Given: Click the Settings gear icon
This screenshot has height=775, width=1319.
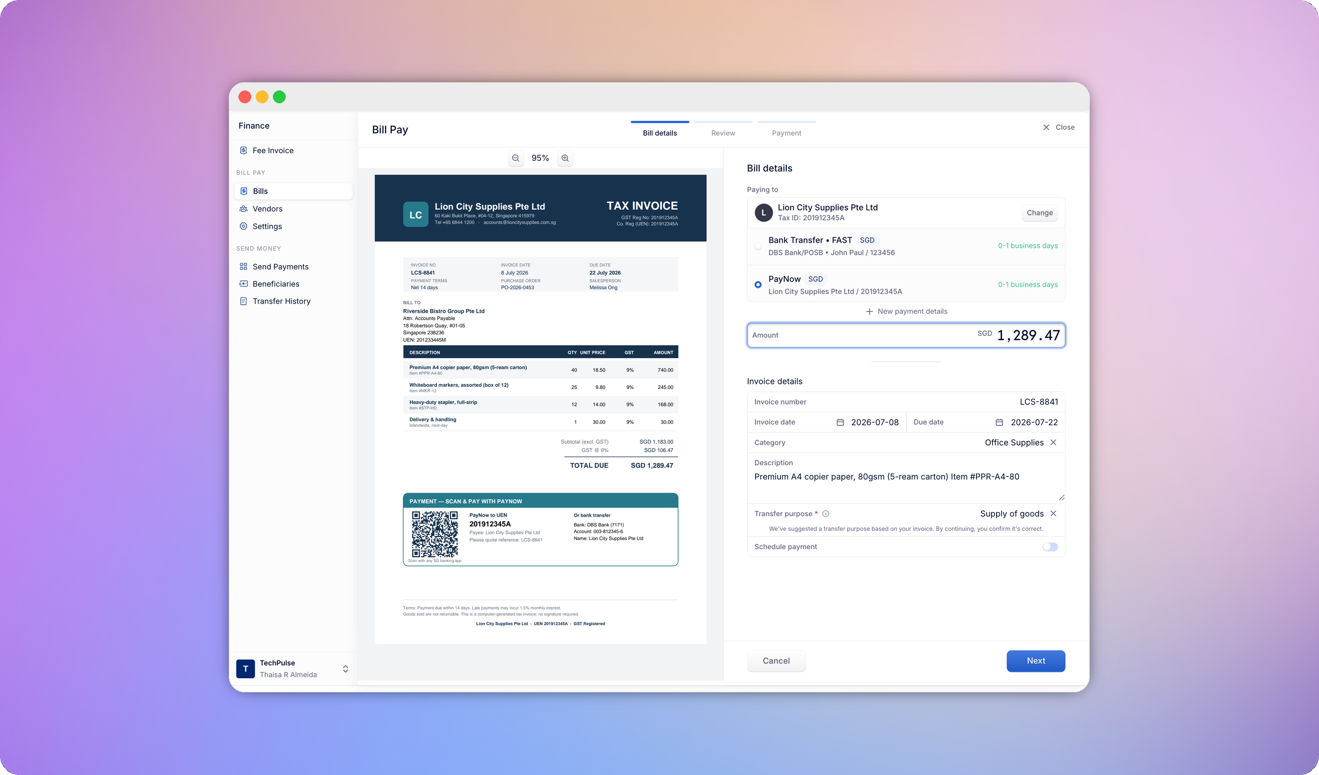Looking at the screenshot, I should tap(243, 226).
